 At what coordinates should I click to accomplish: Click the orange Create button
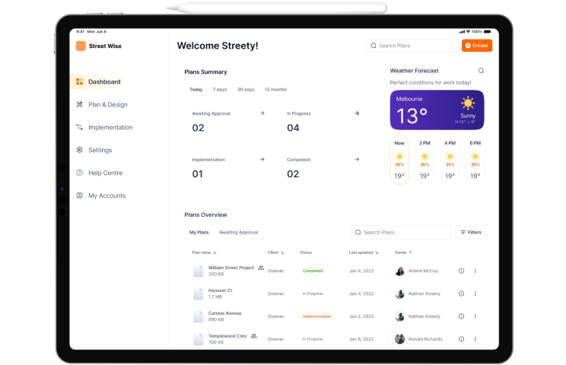pos(476,46)
